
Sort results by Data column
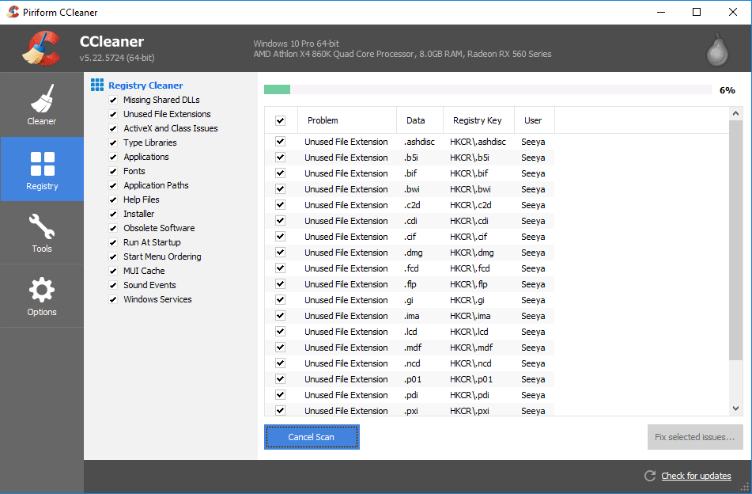coord(420,120)
